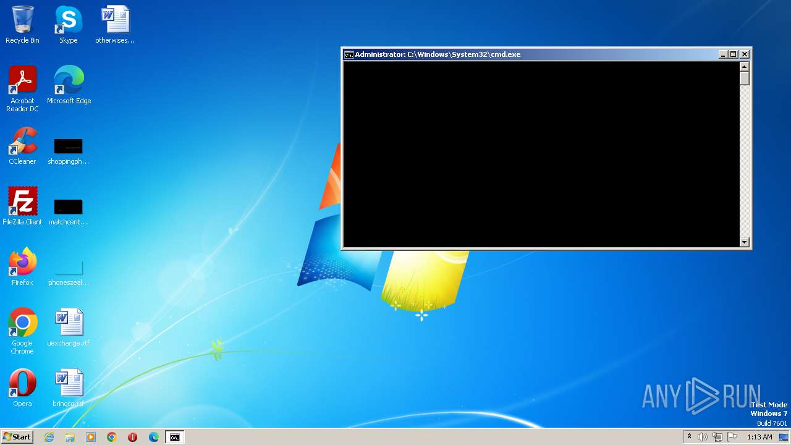Launch Edge from the taskbar
791x445 pixels.
point(154,437)
